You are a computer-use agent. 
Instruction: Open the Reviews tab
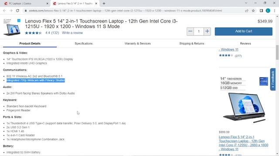pos(245,43)
